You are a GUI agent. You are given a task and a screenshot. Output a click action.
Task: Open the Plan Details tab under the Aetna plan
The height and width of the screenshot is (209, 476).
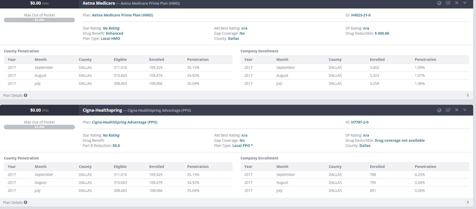15,96
